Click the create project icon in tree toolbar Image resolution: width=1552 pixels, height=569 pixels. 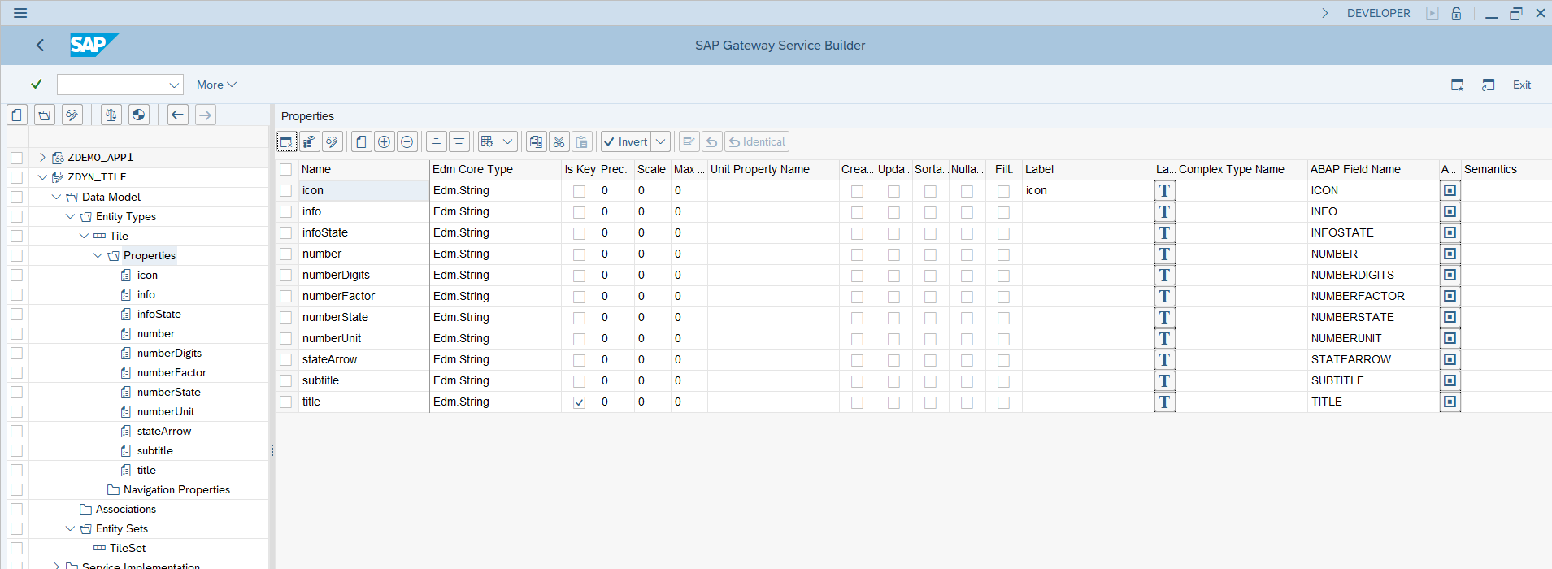point(17,115)
